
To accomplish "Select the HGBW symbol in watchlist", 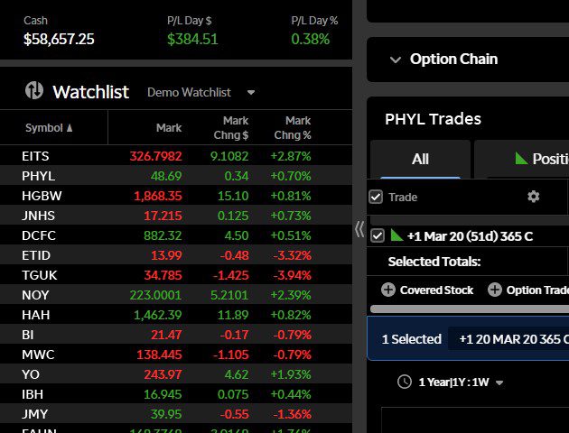I will (x=42, y=195).
